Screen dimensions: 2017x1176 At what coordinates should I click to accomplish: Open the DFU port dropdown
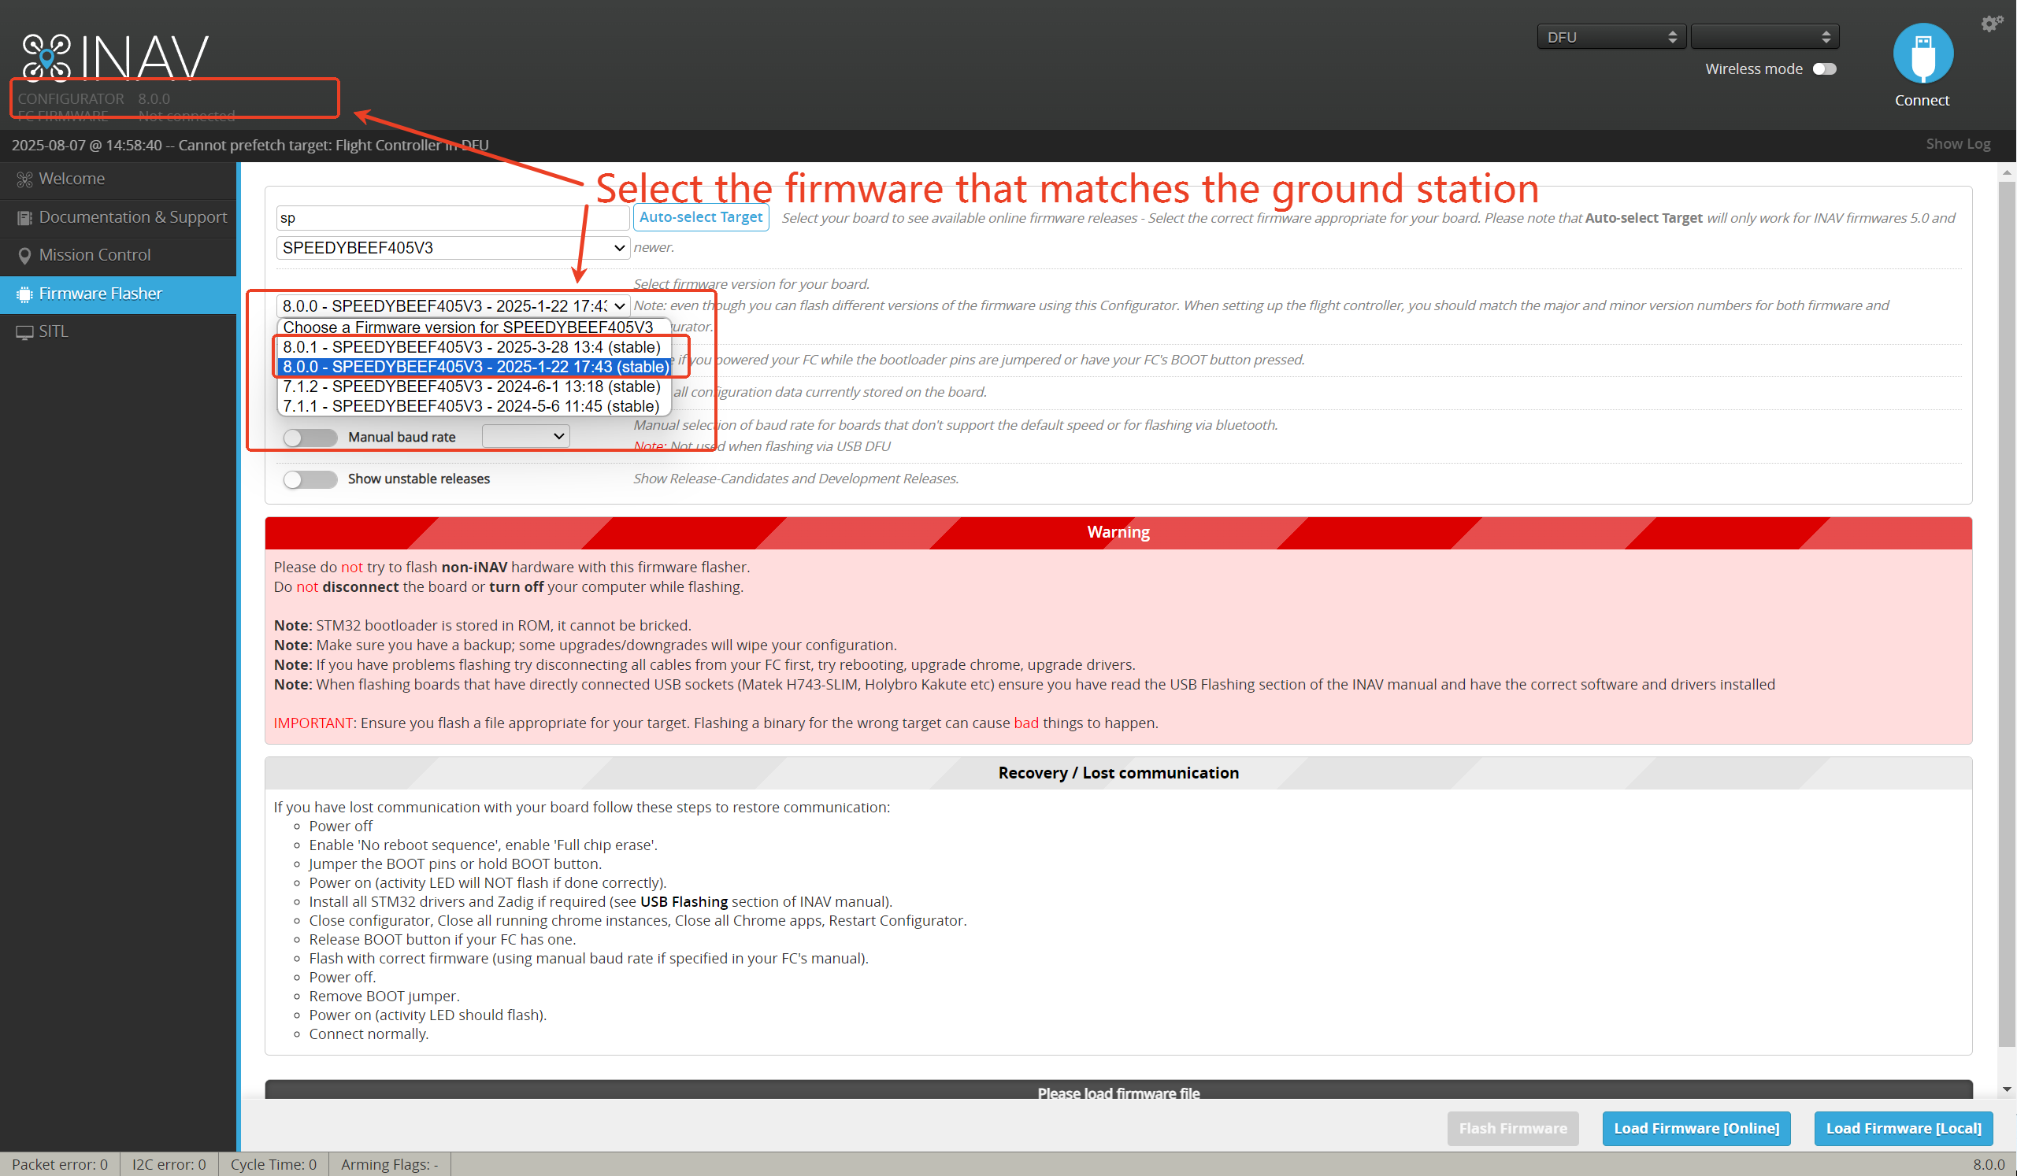[1611, 37]
